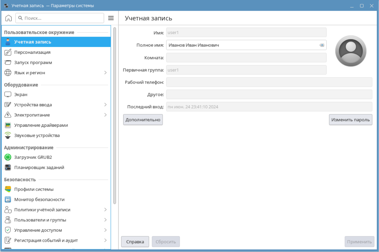Clear the full name field with its icon

(321, 45)
